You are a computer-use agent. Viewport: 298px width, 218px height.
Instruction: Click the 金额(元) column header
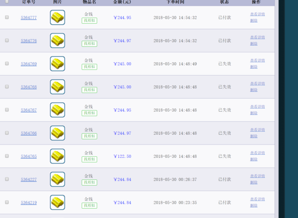click(122, 2)
